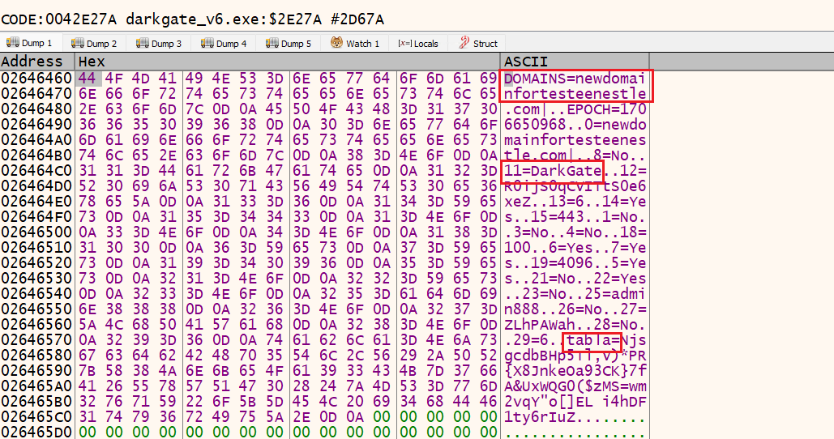Select address row 02646460
The image size is (834, 439).
point(36,78)
